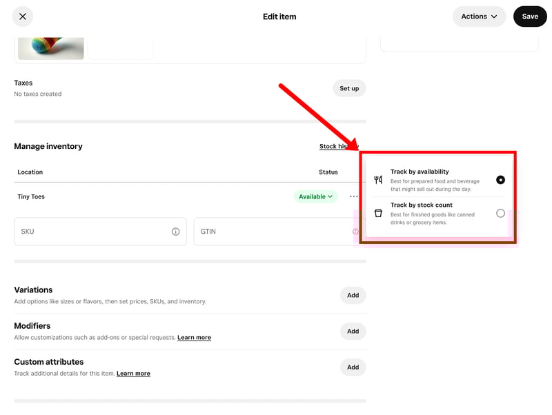
Task: Click the cup icon for stock count
Action: 378,214
